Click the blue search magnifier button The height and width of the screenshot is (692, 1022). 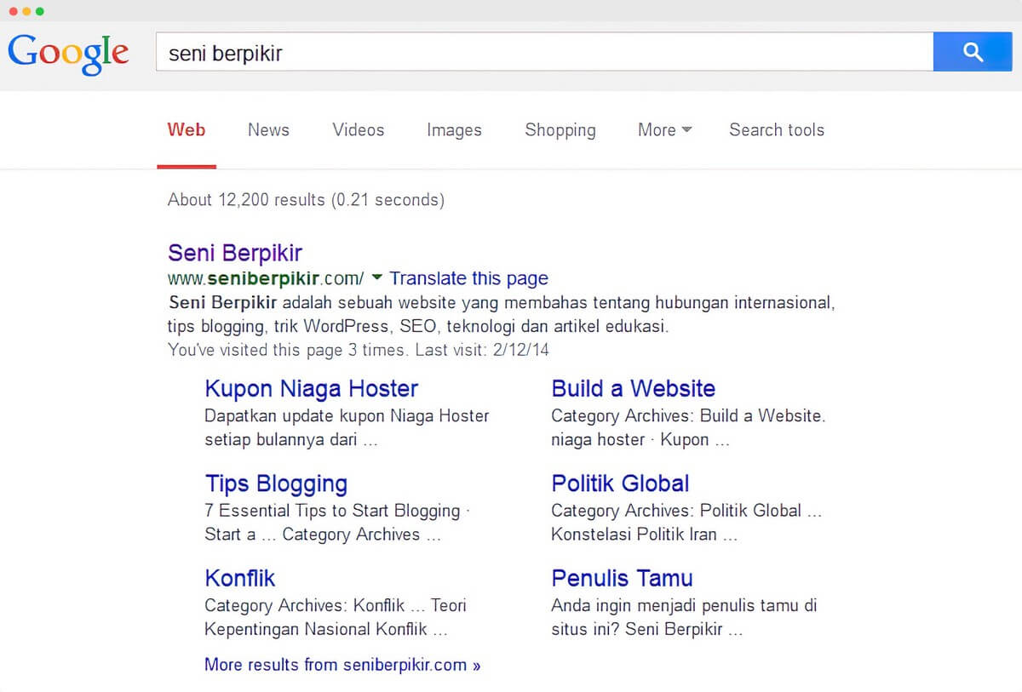coord(973,52)
